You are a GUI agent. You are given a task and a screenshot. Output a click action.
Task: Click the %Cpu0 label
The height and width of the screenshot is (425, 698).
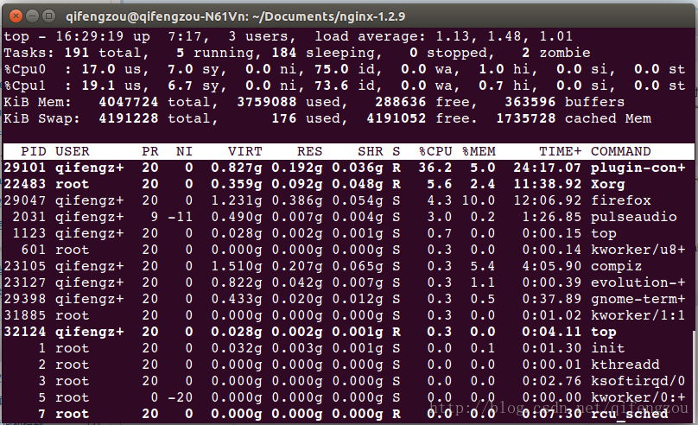click(25, 69)
